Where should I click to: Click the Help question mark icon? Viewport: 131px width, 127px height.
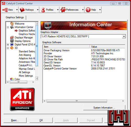pyautogui.click(x=88, y=10)
